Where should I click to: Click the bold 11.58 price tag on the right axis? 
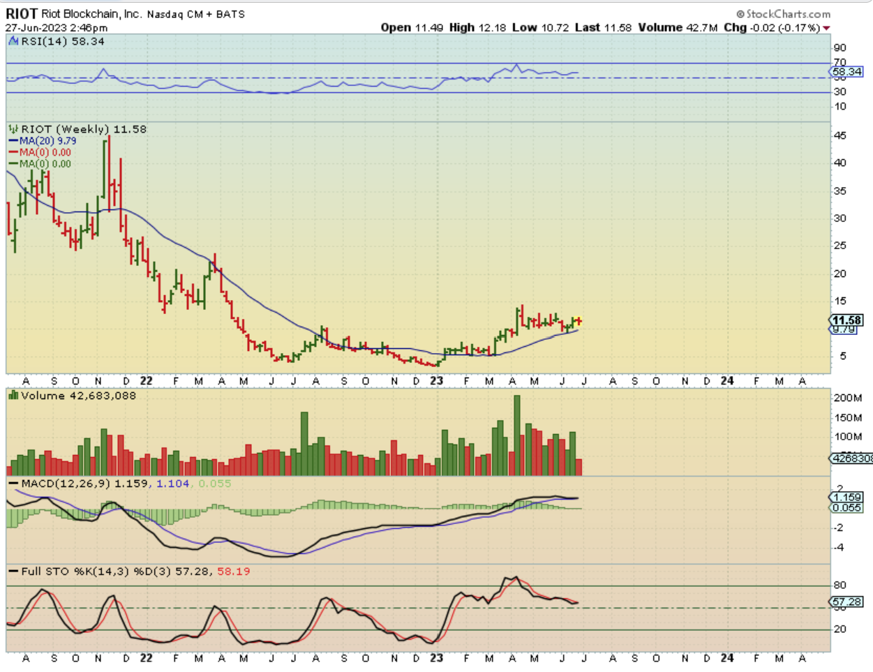[847, 320]
